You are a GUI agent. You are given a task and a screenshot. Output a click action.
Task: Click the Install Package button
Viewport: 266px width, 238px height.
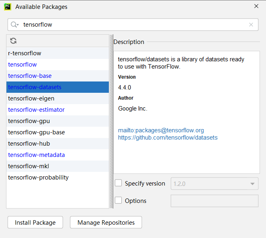point(35,222)
